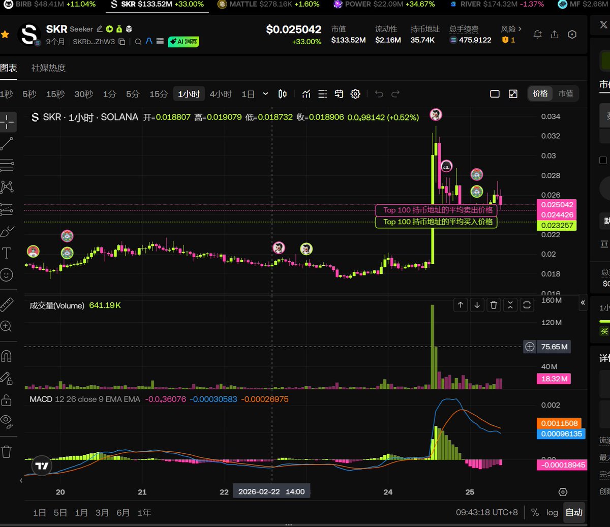Open the indicators menu icon
Image resolution: width=610 pixels, height=527 pixels.
click(x=306, y=94)
